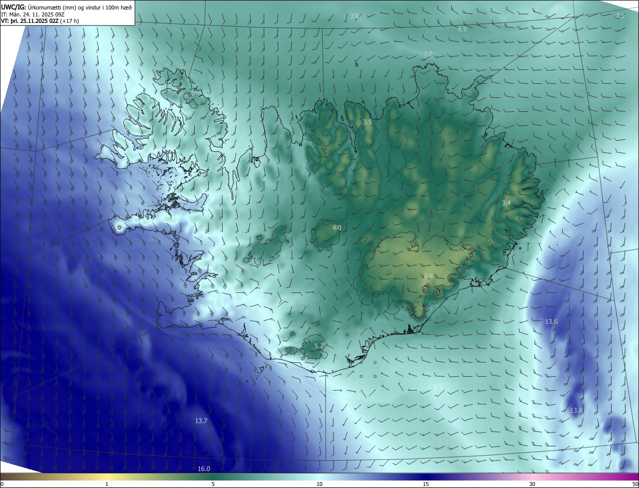Click the 30 tick on the color scale
The width and height of the screenshot is (639, 488).
(x=532, y=485)
